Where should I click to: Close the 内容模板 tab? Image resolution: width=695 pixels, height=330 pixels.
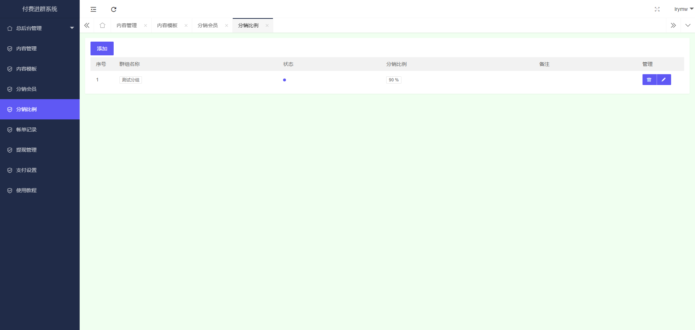[186, 25]
